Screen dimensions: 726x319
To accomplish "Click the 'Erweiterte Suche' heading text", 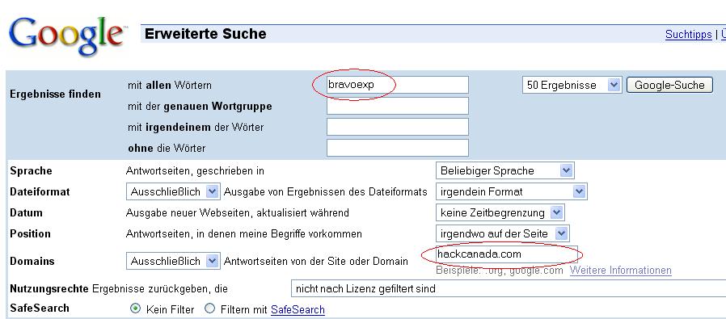I will click(x=205, y=34).
